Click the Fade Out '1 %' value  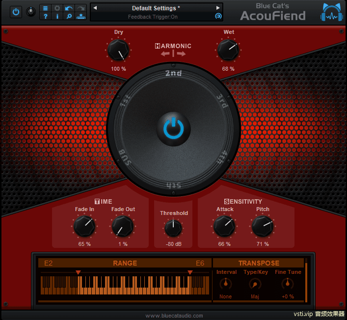[x=123, y=244]
